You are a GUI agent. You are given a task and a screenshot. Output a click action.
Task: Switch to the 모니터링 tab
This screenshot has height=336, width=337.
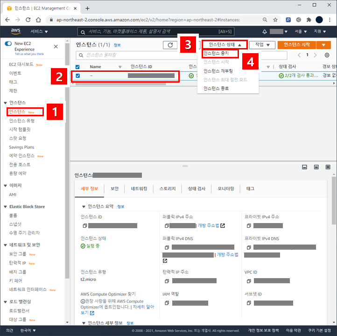(225, 189)
